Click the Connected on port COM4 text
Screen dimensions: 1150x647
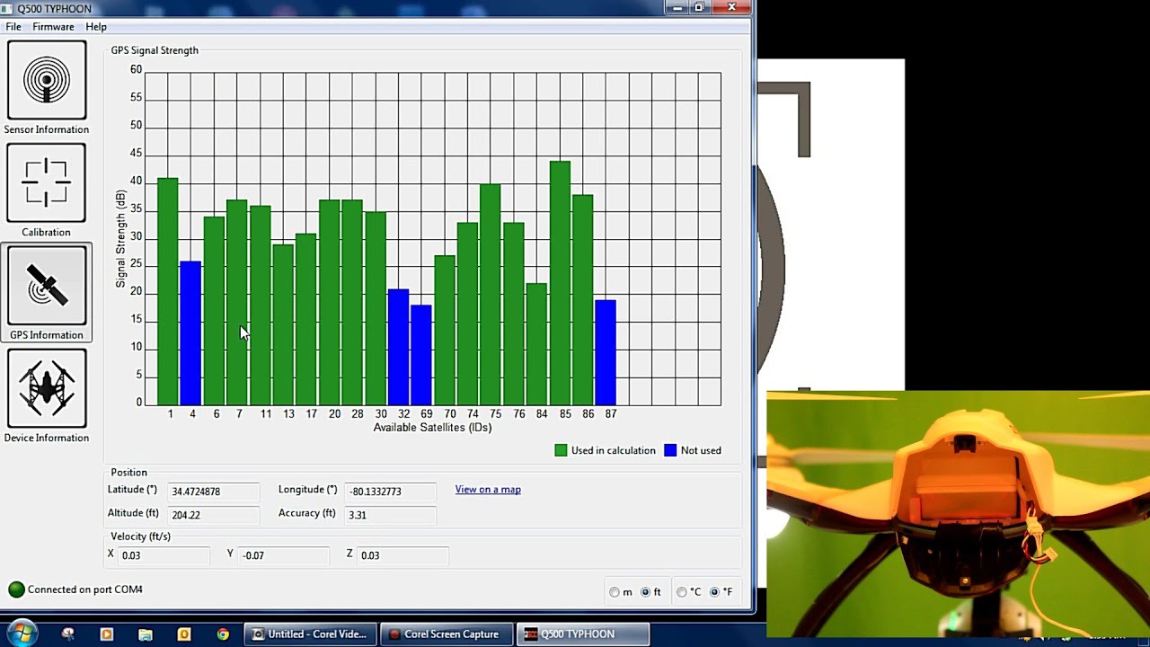pyautogui.click(x=85, y=589)
